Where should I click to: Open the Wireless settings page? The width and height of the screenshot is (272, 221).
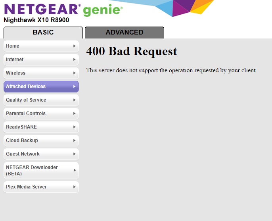coord(41,73)
